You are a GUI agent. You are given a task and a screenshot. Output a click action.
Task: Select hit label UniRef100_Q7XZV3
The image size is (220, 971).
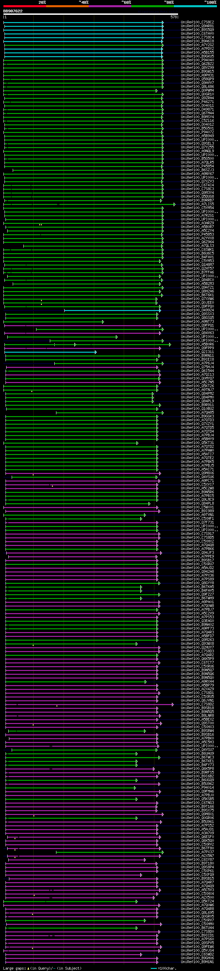(197, 181)
